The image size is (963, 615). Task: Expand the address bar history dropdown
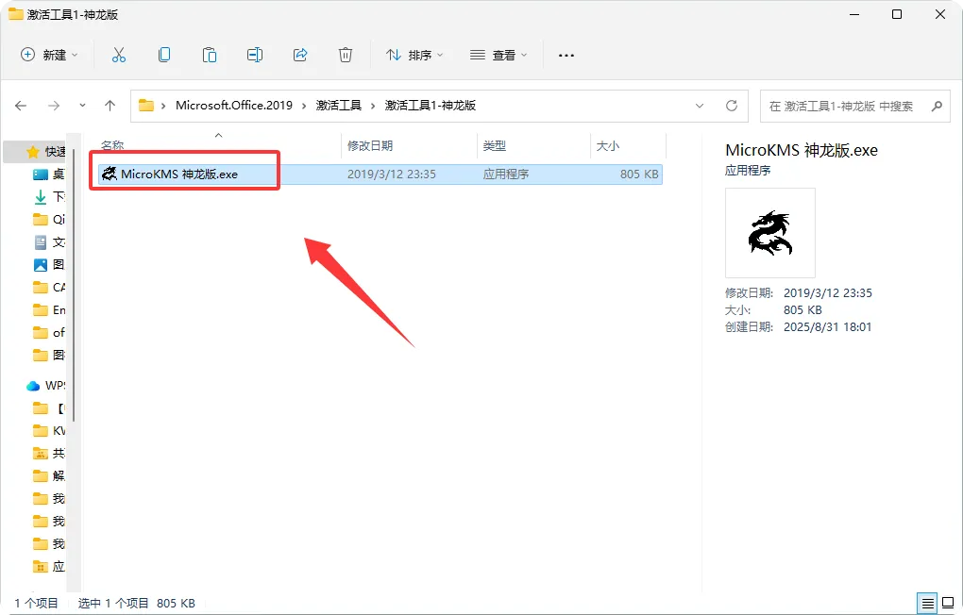pyautogui.click(x=700, y=106)
